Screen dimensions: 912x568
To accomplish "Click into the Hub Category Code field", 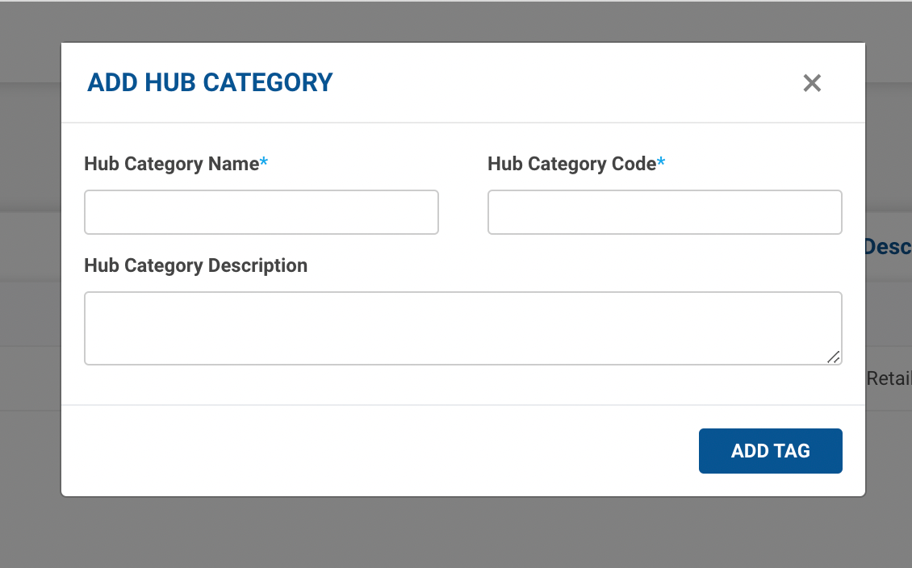I will coord(664,212).
